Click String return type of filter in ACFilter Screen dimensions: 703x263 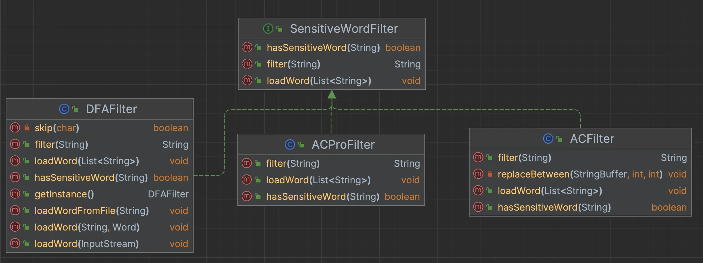674,158
